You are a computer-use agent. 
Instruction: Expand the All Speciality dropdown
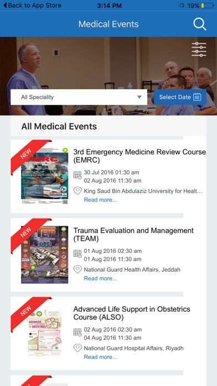79,97
